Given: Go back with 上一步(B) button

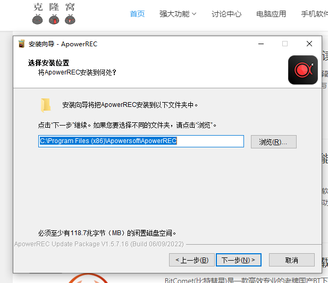Looking at the screenshot, I should click(x=192, y=260).
